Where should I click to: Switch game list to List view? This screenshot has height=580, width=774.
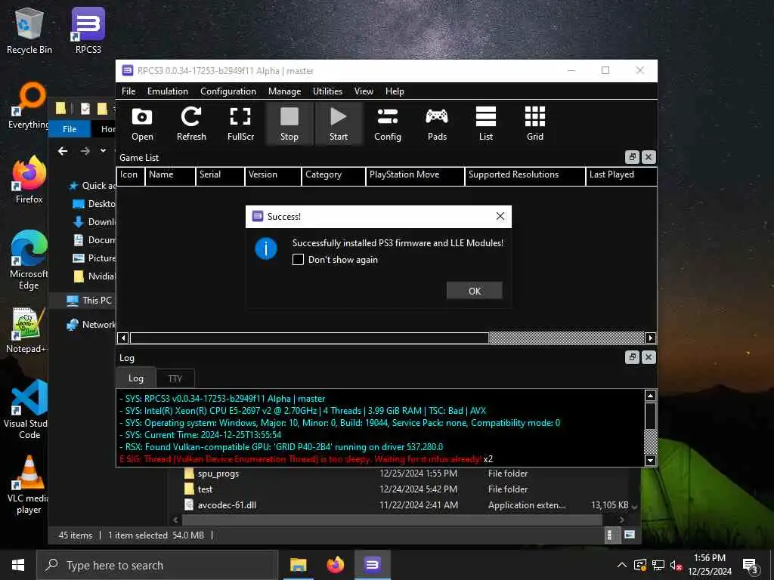coord(486,123)
